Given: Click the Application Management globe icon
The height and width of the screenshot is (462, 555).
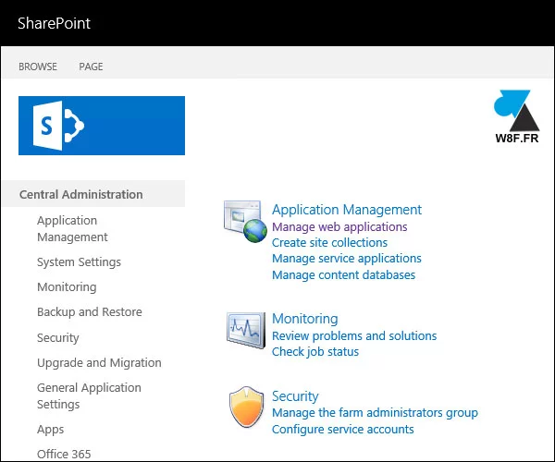Looking at the screenshot, I should pos(245,221).
